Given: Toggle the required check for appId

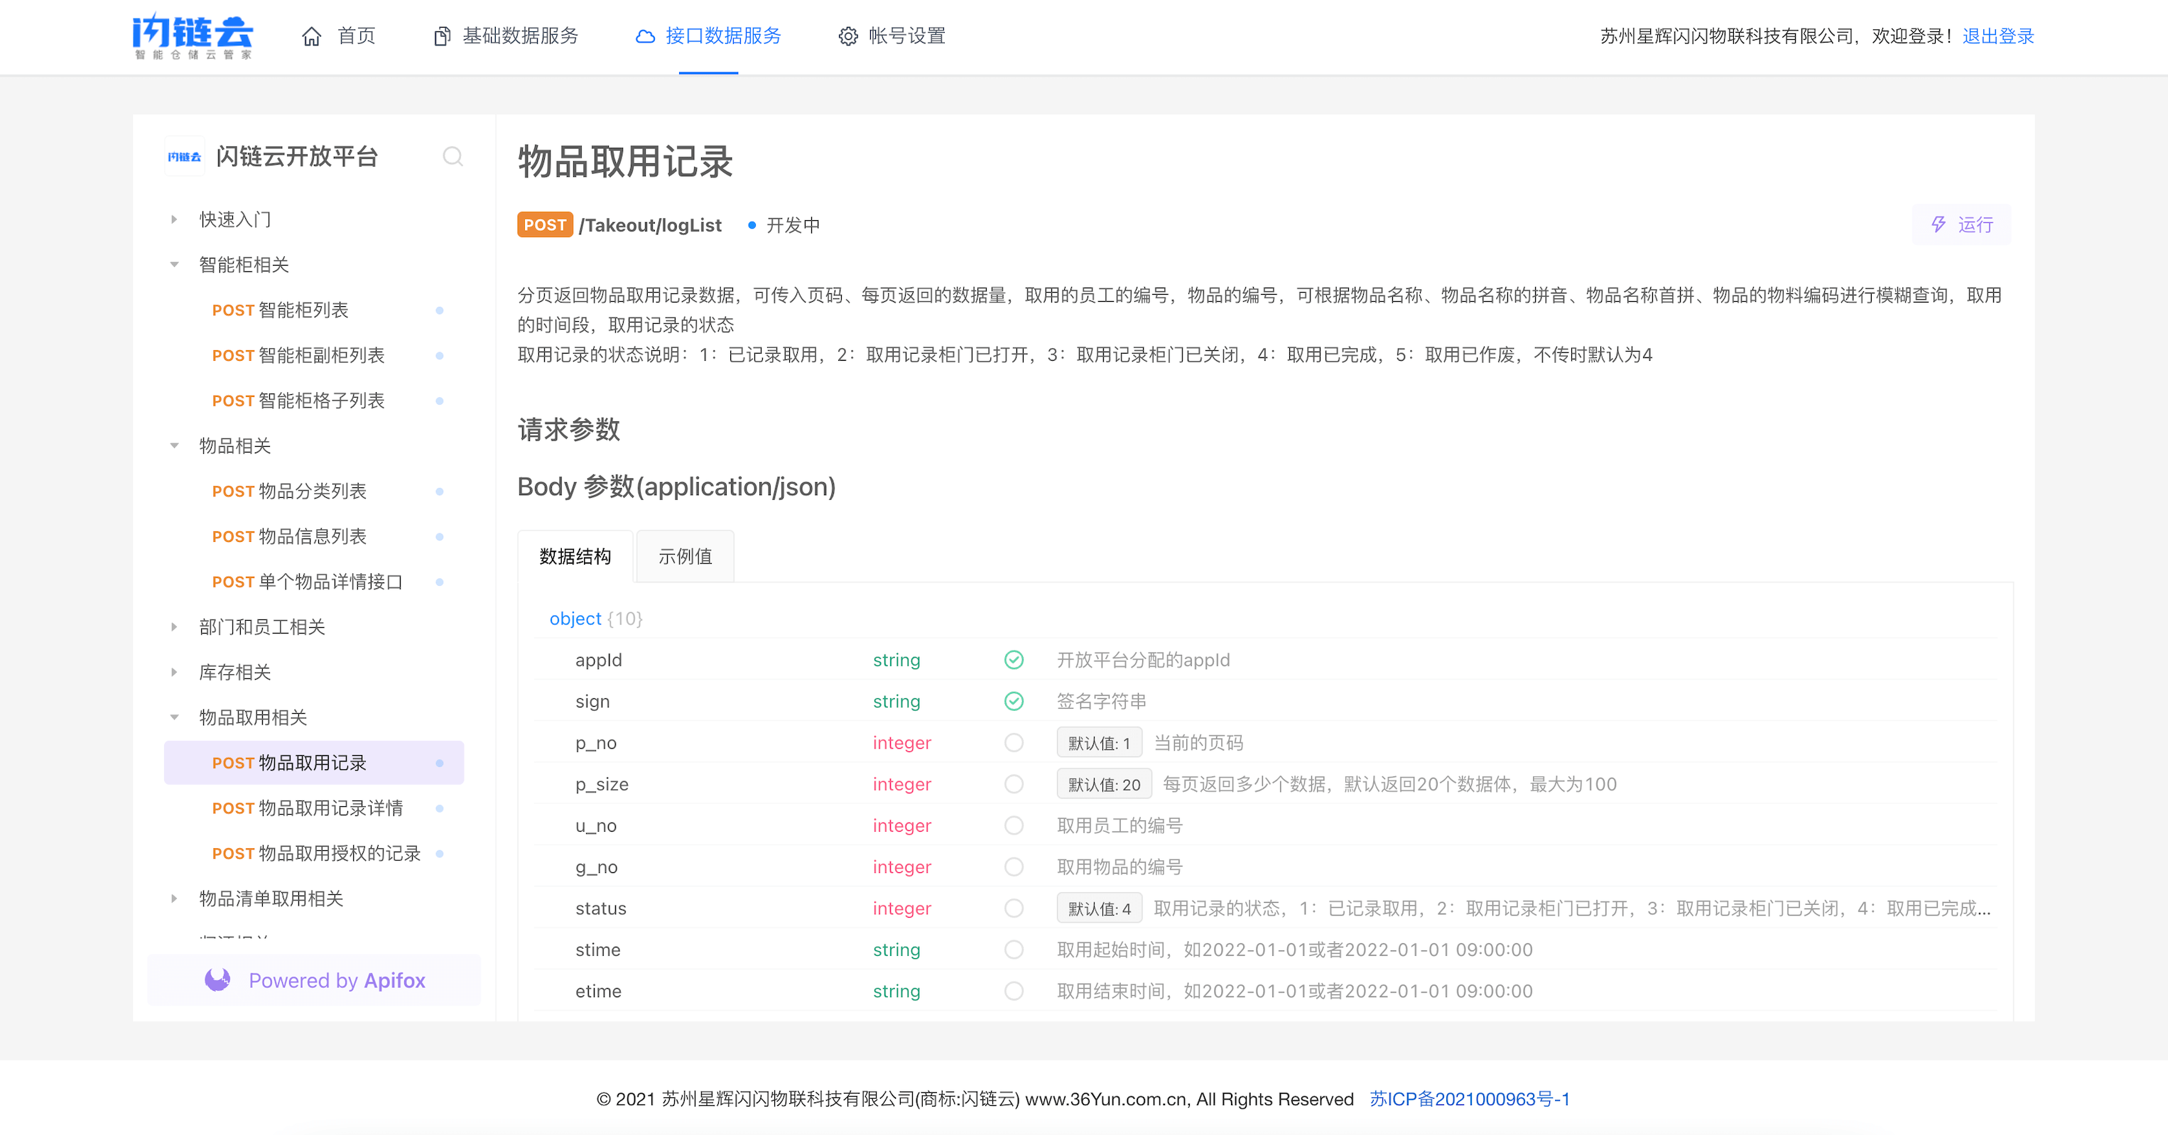Looking at the screenshot, I should [x=1014, y=661].
